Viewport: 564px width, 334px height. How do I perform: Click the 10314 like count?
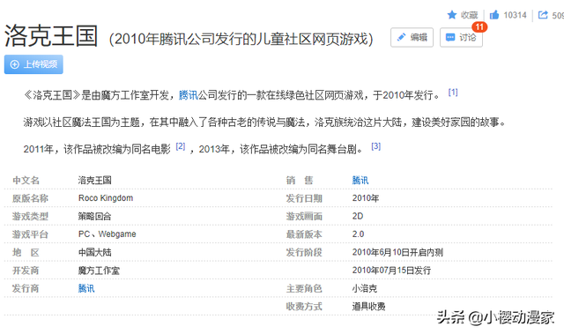click(x=515, y=15)
